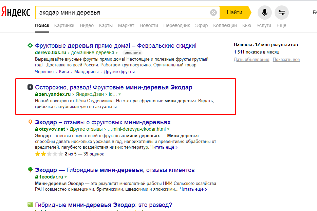The height and width of the screenshot is (211, 317).
Task: Open search settings sliders icon
Action: [282, 13]
